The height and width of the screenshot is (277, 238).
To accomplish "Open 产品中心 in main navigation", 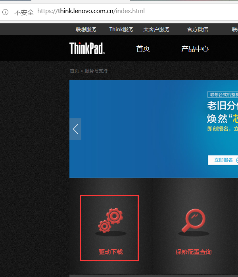I will coord(195,49).
